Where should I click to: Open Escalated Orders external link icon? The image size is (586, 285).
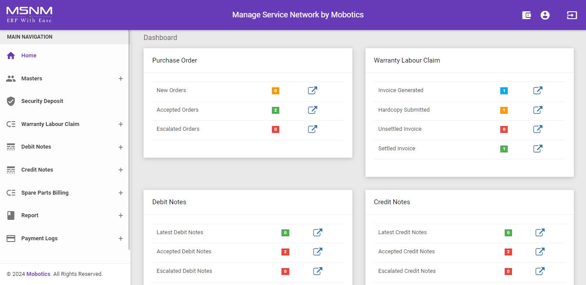pos(312,129)
